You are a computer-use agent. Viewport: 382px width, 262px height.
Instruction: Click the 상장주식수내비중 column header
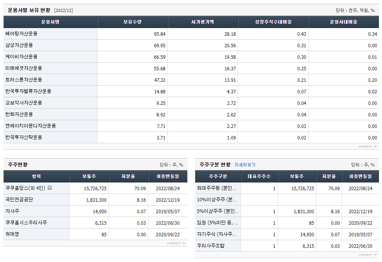pos(273,22)
